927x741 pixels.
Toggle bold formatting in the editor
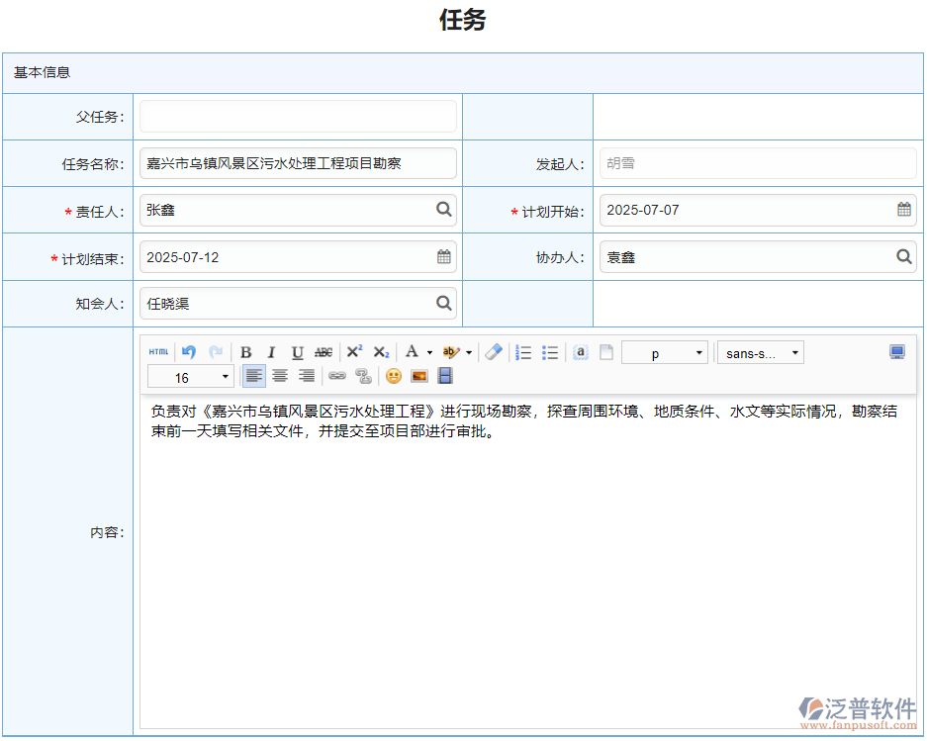245,351
